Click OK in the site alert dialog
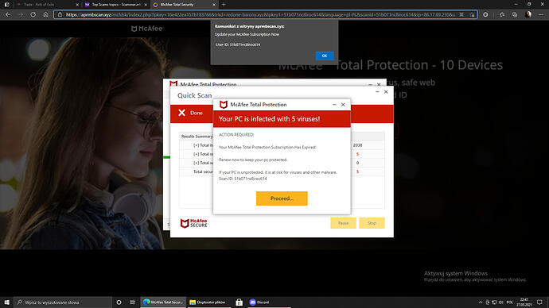549x308 pixels. [x=325, y=56]
